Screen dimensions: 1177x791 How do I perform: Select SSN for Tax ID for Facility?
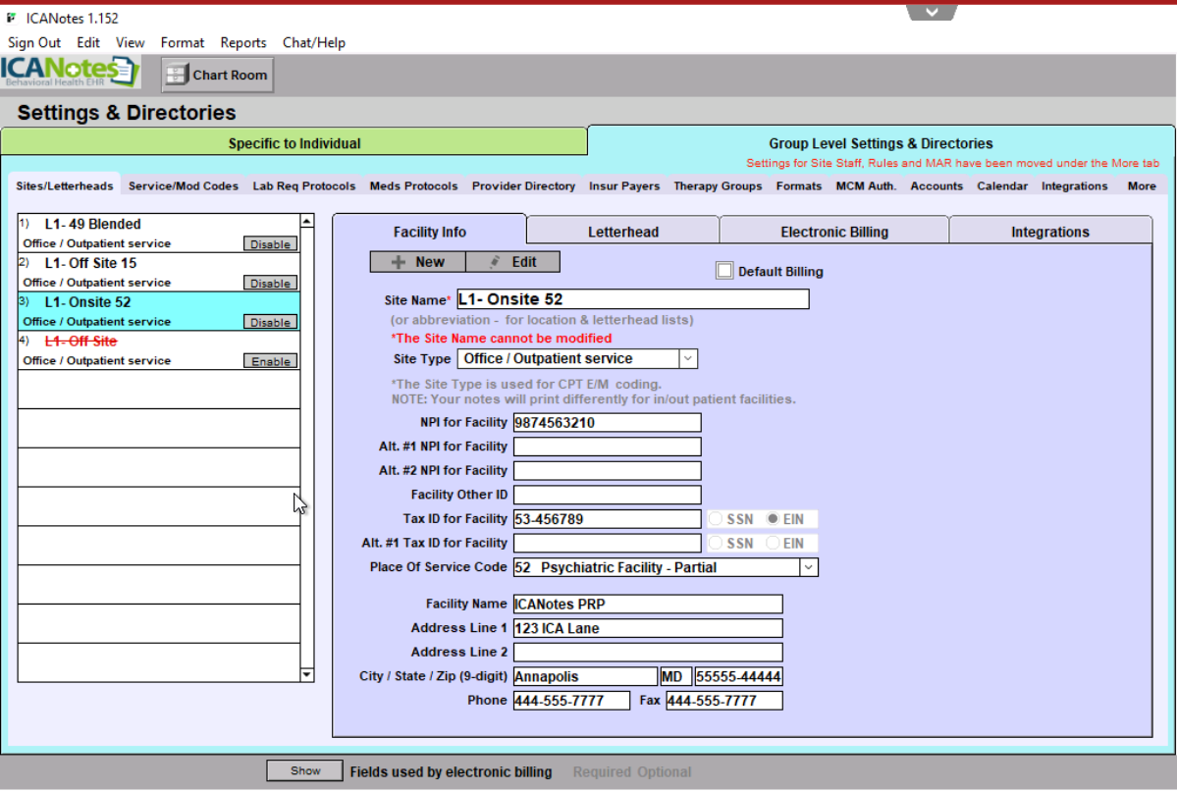(x=716, y=519)
